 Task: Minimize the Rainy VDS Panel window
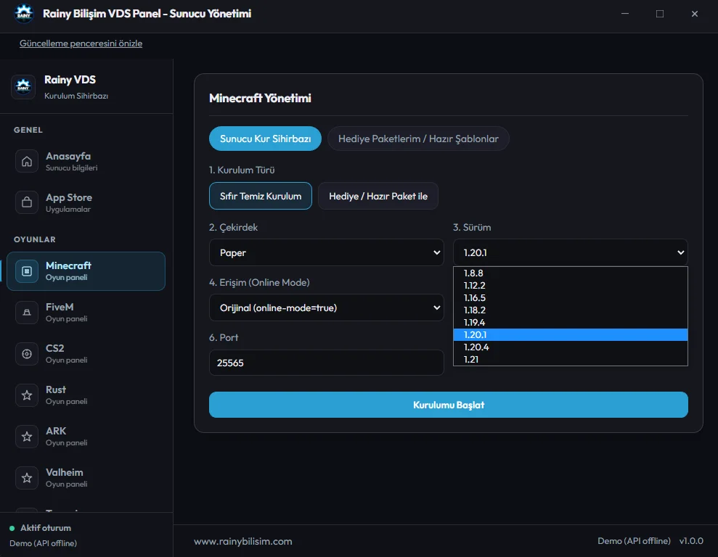tap(624, 14)
